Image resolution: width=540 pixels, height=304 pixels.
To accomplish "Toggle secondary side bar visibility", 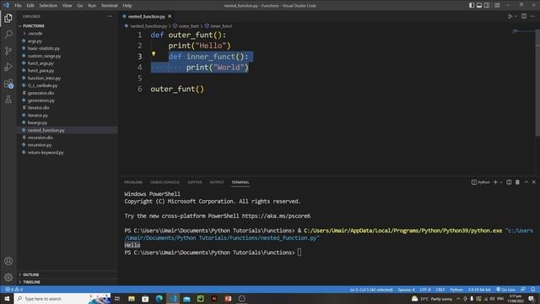I will click(x=487, y=5).
